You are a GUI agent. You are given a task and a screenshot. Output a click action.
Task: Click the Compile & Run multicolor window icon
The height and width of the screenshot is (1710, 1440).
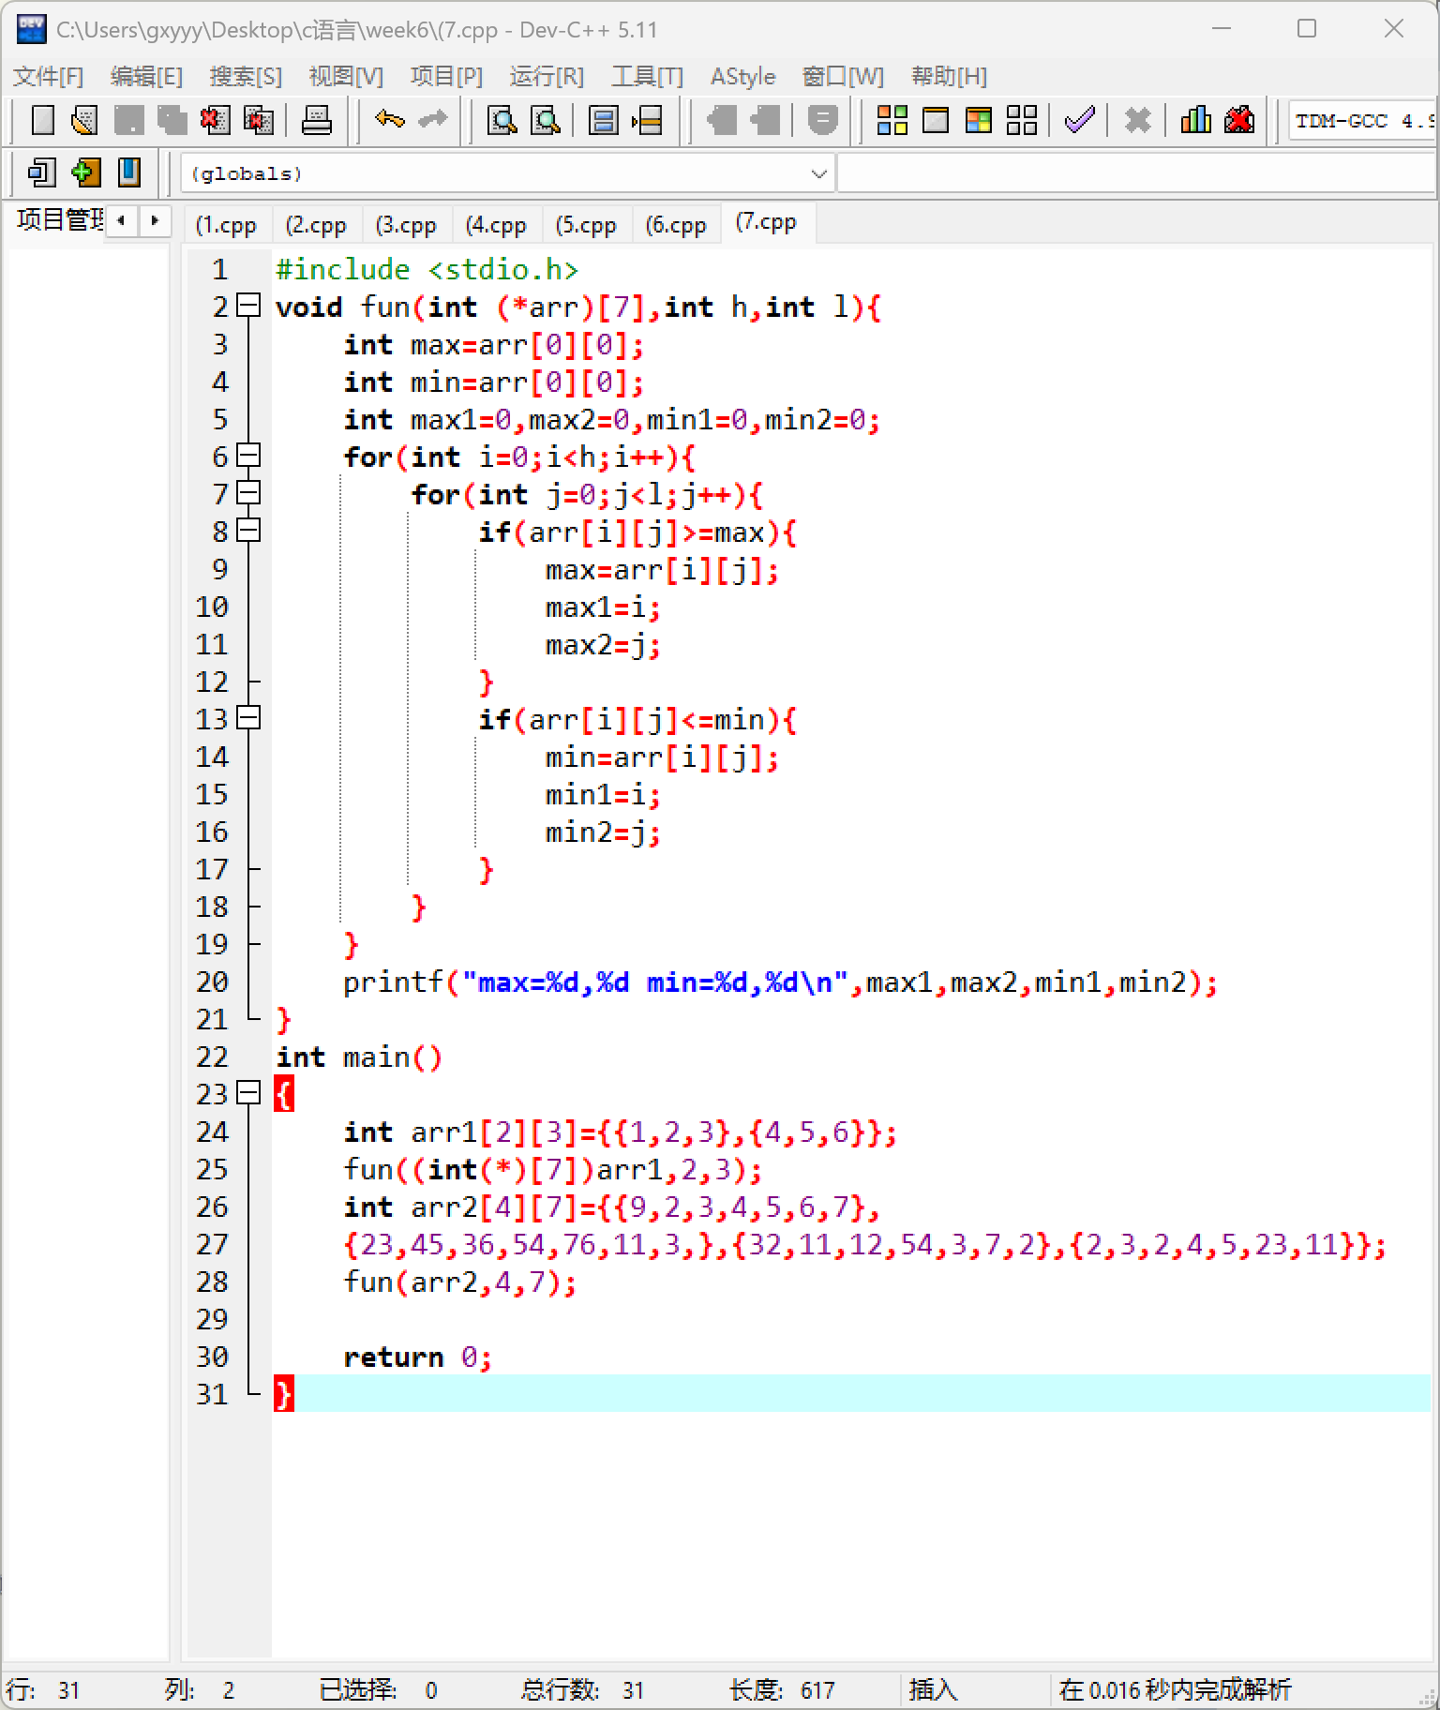pyautogui.click(x=978, y=120)
